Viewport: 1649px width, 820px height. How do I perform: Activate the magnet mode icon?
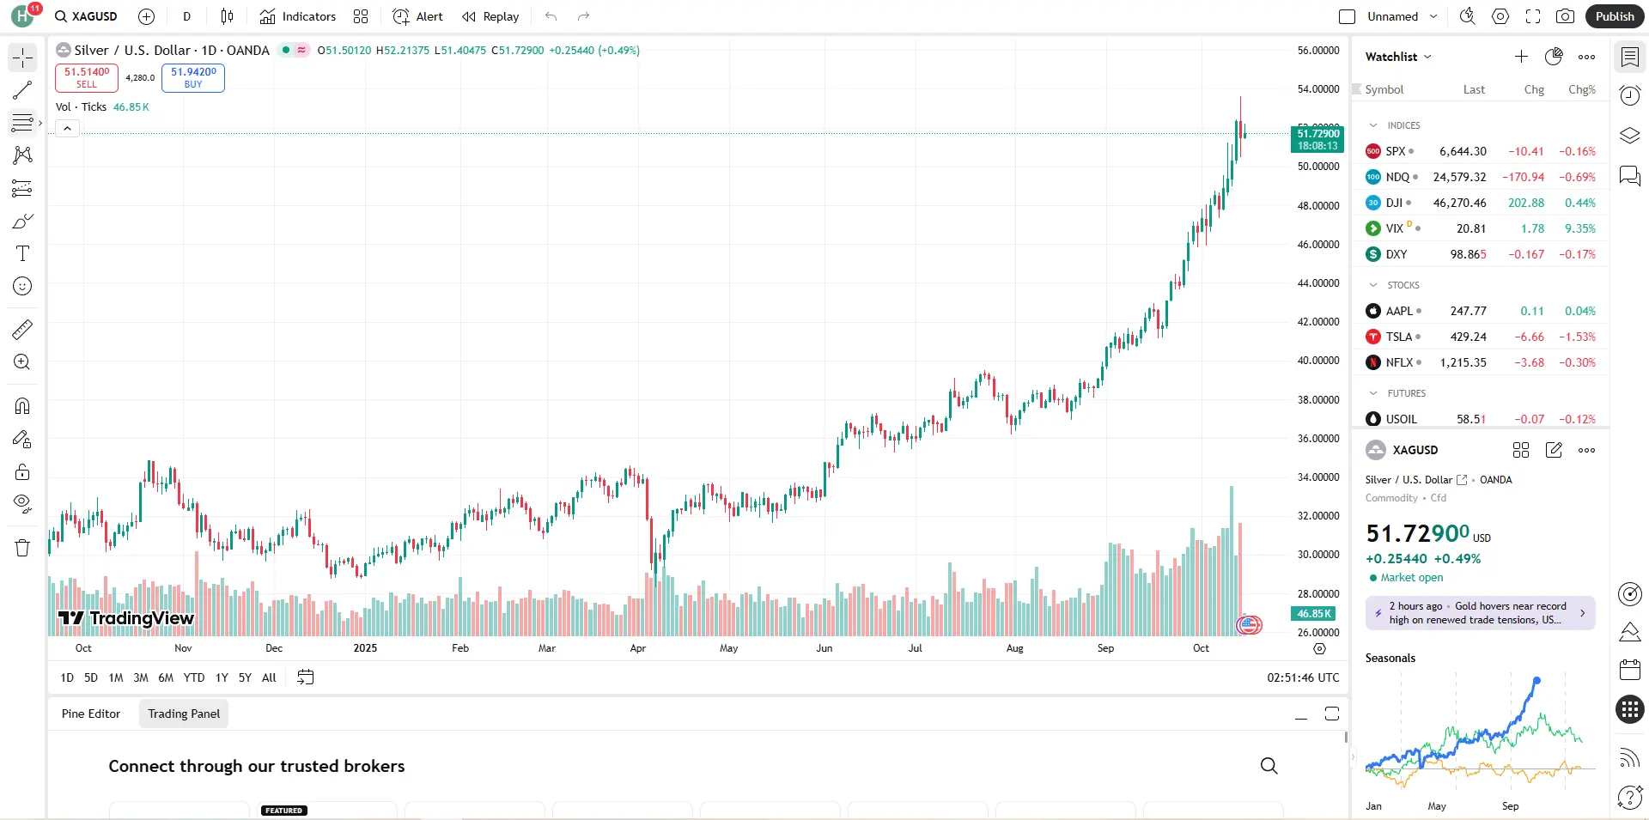coord(22,406)
